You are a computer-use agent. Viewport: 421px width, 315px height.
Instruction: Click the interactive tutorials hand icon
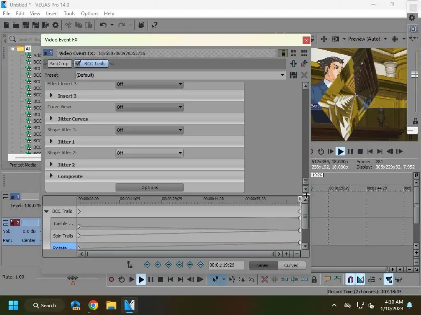141,25
